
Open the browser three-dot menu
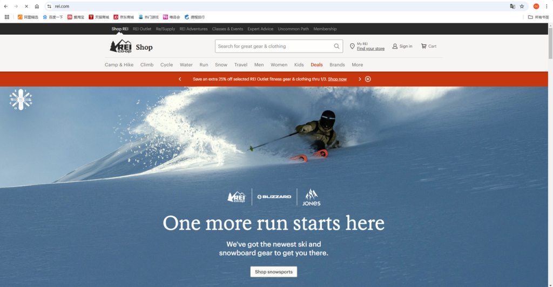click(x=546, y=6)
